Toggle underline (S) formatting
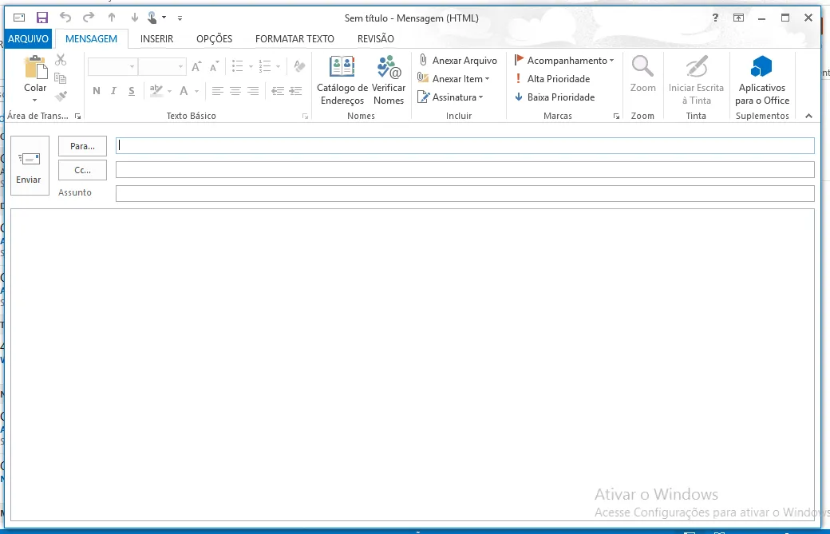The width and height of the screenshot is (830, 534). (131, 91)
